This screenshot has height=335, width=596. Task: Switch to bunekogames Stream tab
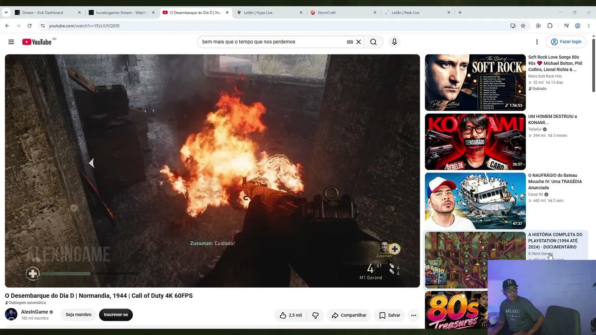point(122,13)
